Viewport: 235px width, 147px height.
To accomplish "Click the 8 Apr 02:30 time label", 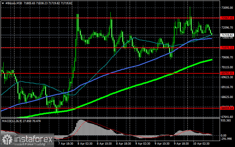I will tap(85, 144).
